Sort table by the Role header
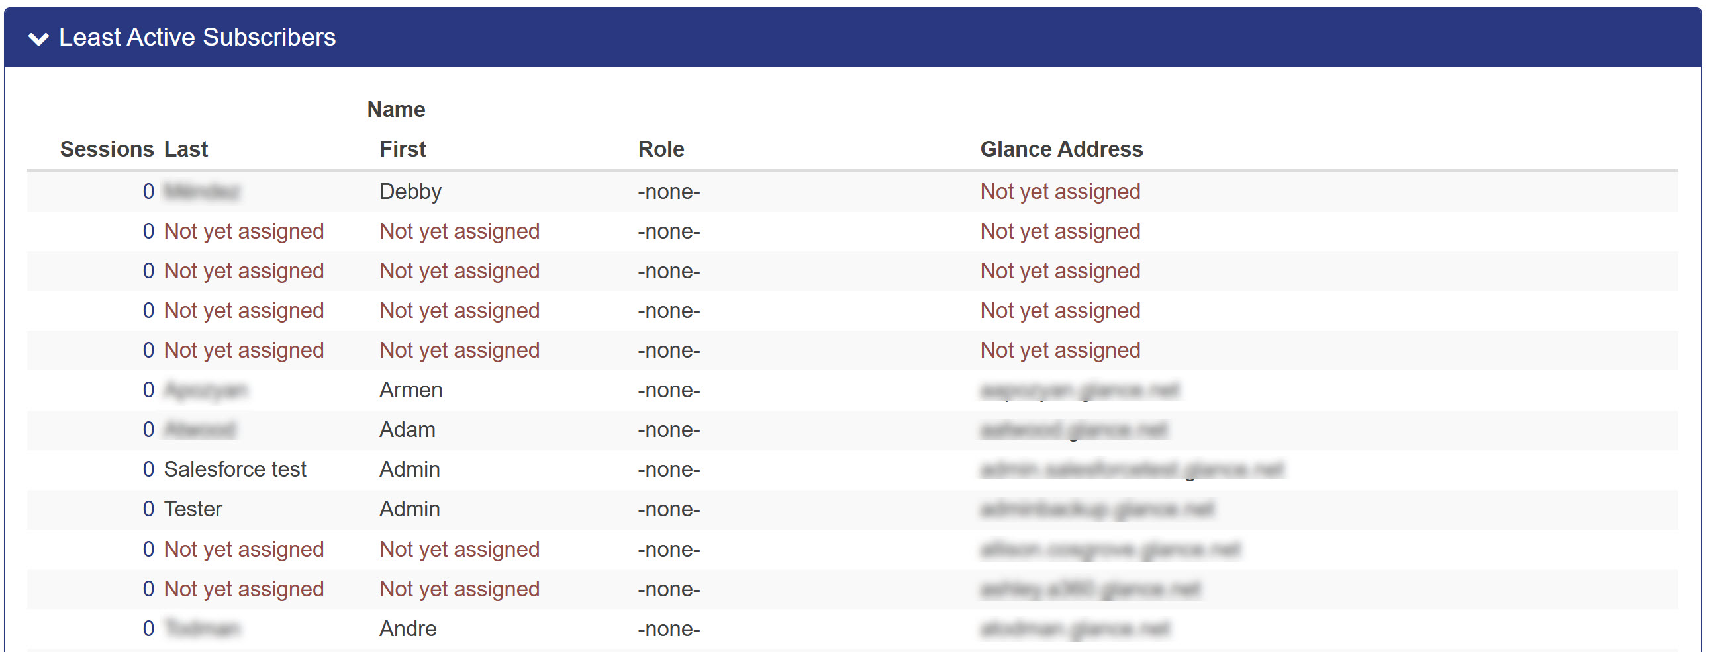Viewport: 1736px width, 652px height. point(661,149)
